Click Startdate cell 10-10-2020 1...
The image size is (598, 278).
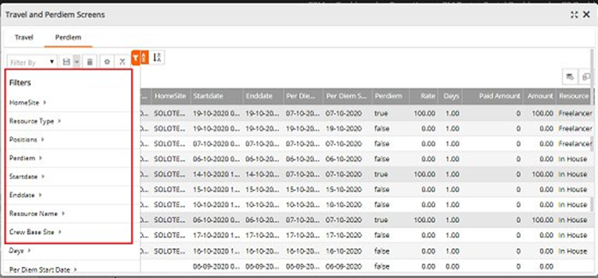[x=216, y=205]
